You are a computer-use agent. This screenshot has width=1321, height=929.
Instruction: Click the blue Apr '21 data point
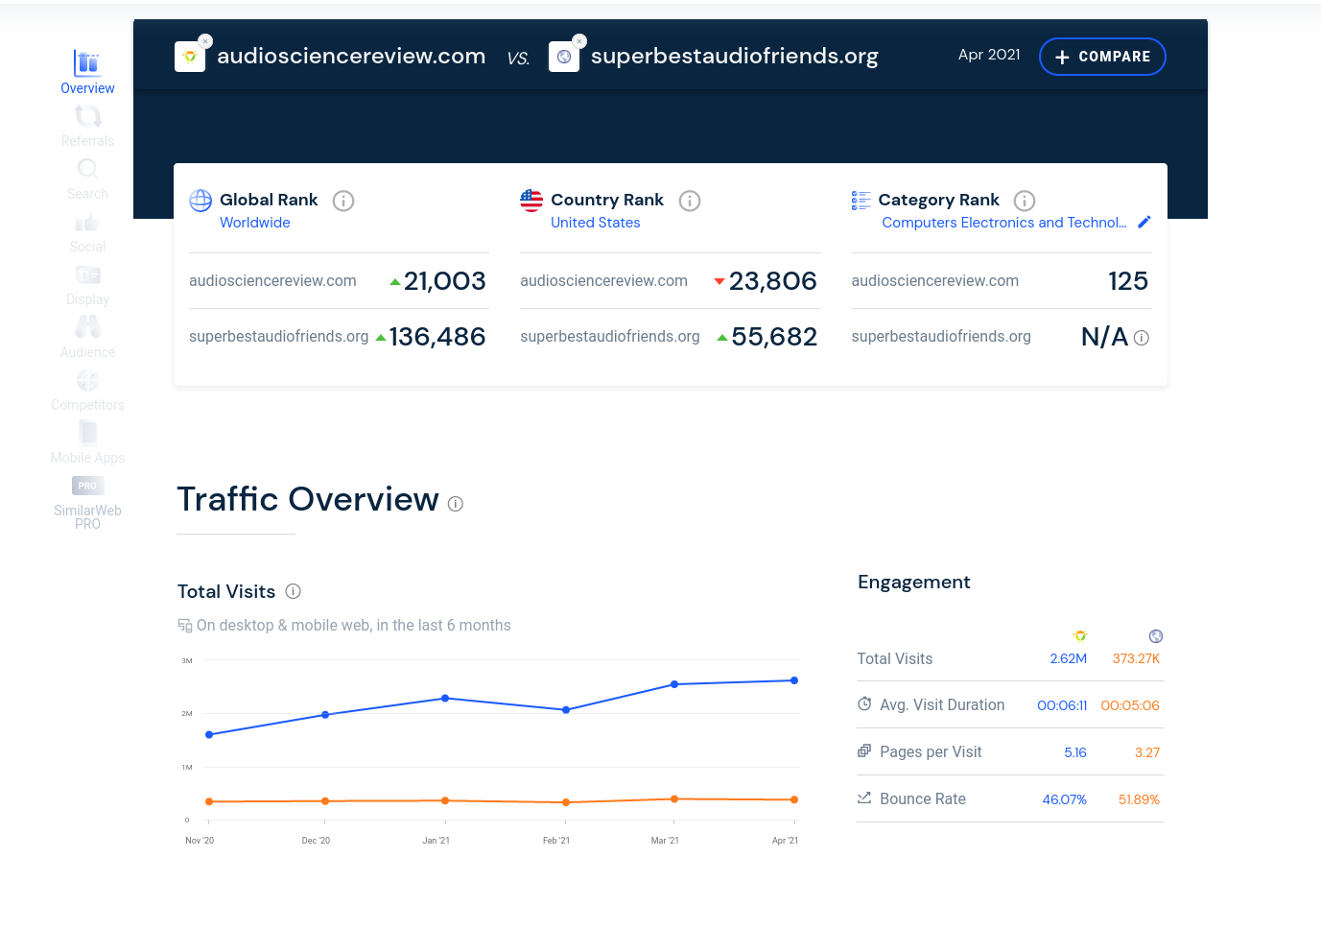pyautogui.click(x=794, y=680)
